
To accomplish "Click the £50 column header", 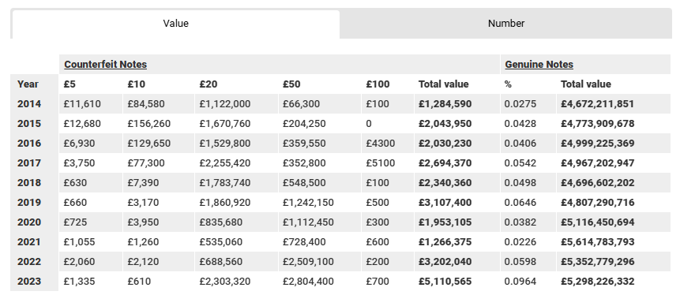I will 291,84.
